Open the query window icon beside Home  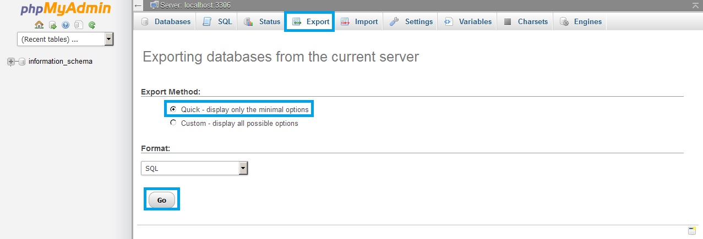53,25
